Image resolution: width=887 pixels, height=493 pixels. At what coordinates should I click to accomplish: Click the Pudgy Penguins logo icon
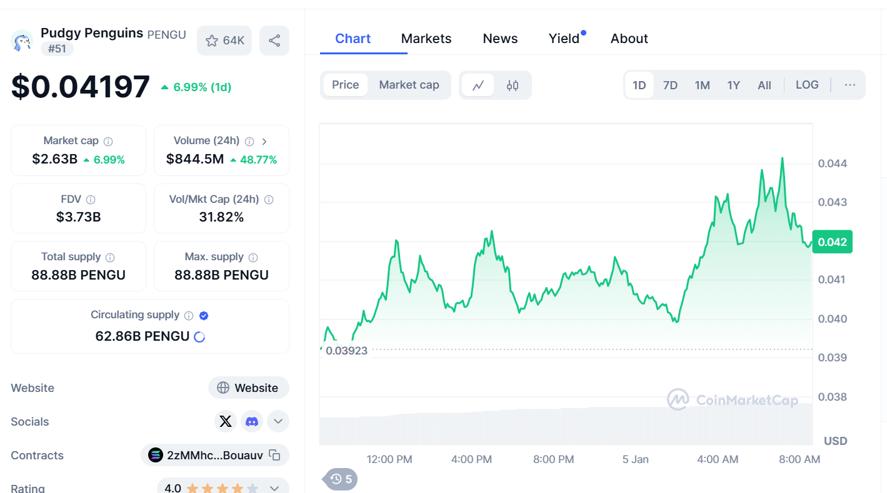(x=22, y=41)
